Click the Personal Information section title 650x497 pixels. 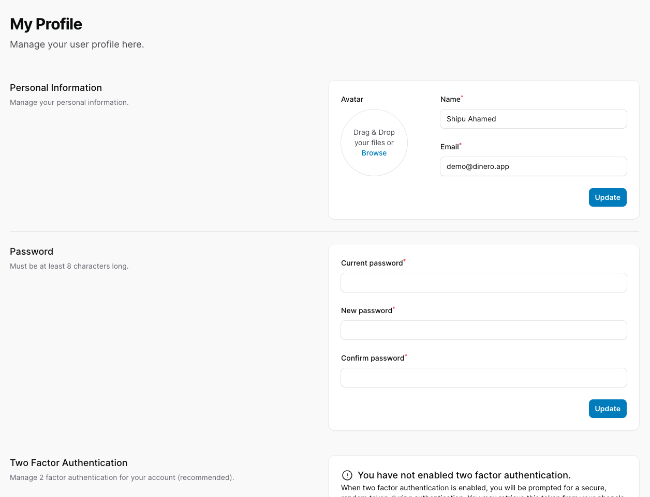56,88
